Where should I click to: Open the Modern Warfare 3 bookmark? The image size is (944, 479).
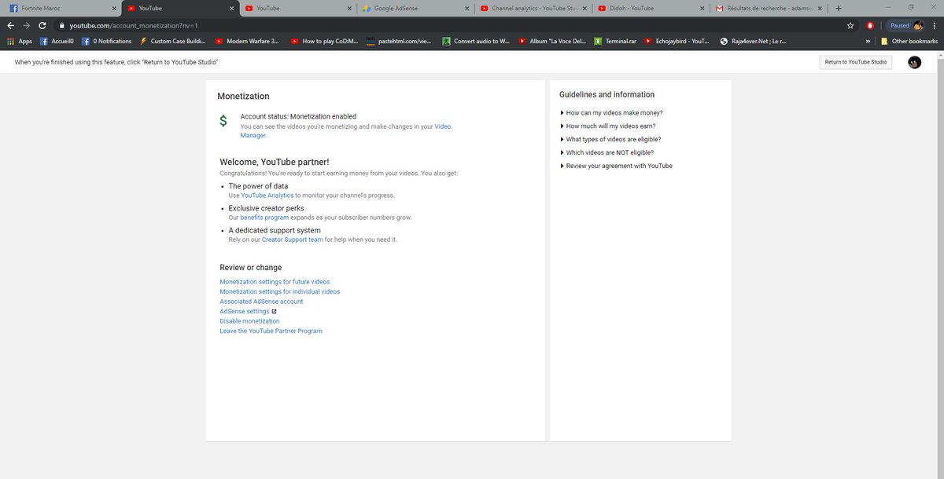tap(246, 41)
